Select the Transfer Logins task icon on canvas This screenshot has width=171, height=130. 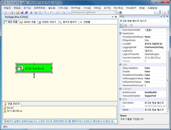tap(21, 68)
